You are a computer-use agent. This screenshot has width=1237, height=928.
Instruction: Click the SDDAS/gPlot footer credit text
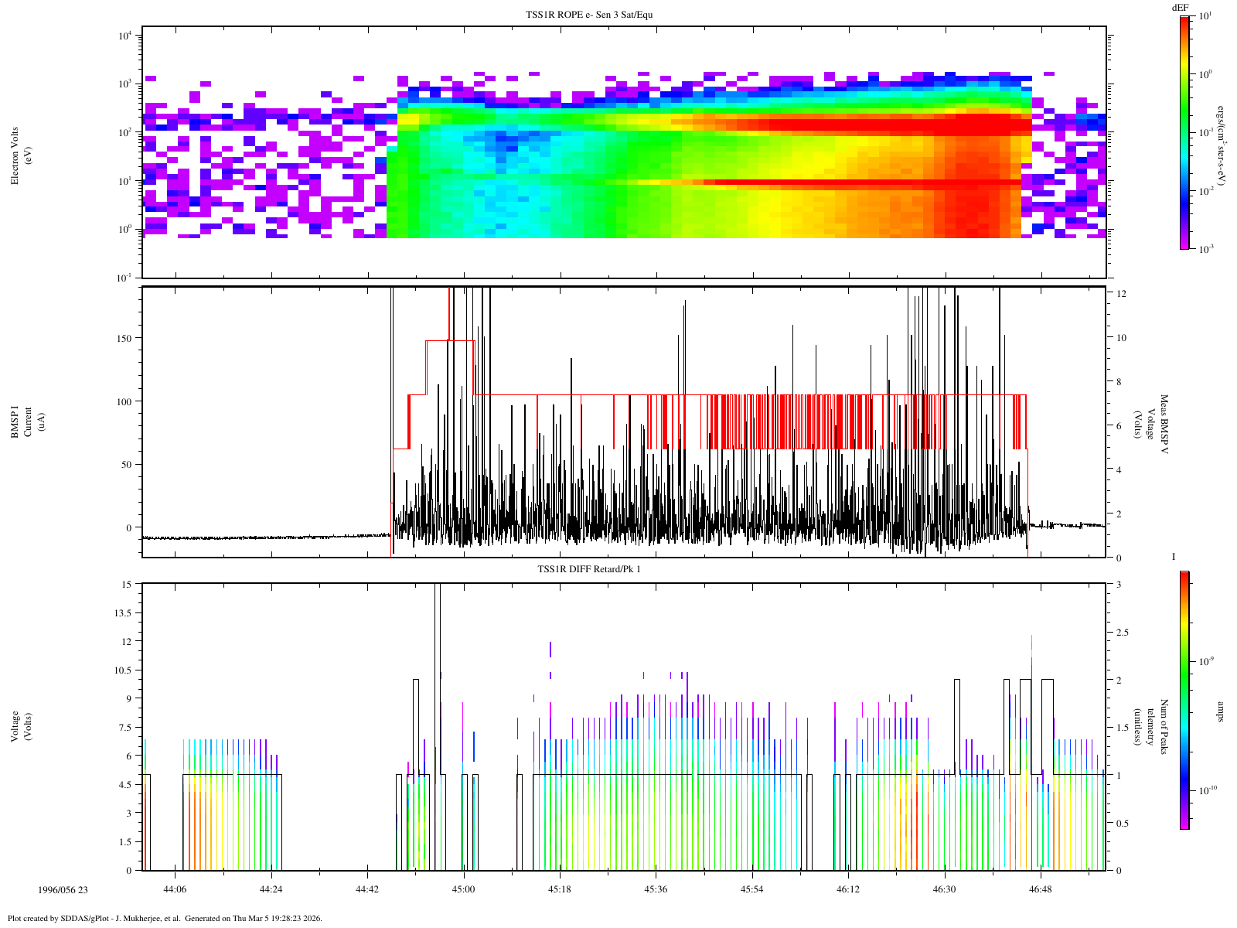point(165,919)
